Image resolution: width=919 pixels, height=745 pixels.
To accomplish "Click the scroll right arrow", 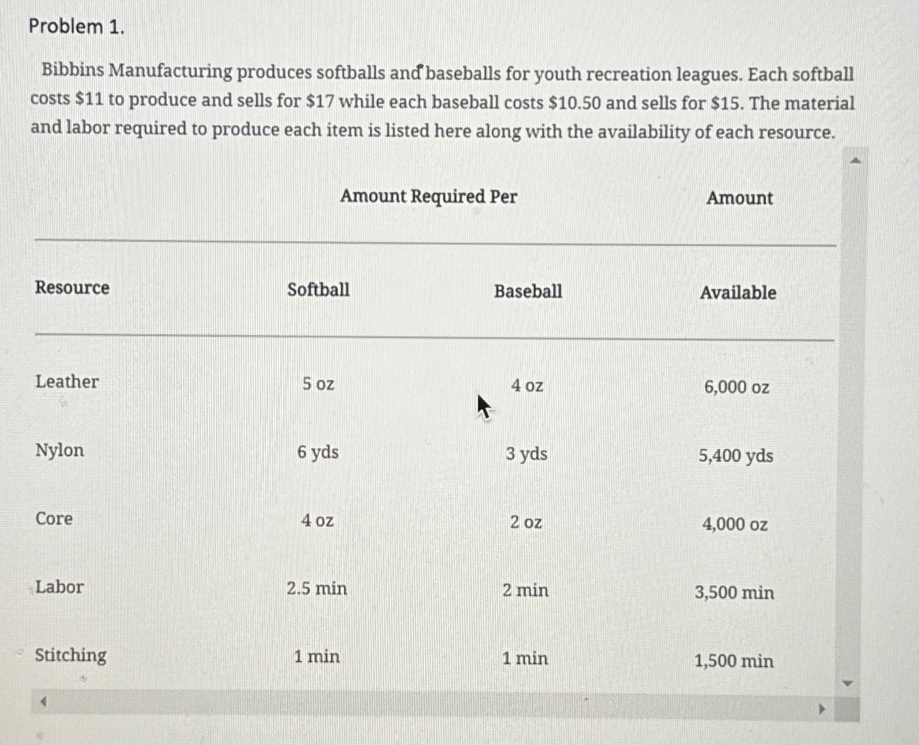I will 822,709.
